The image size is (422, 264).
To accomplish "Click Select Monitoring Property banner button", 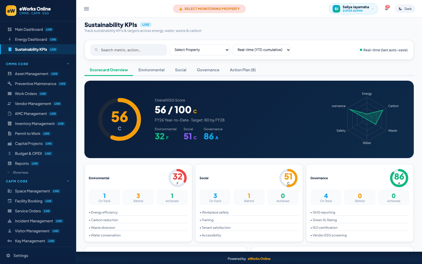I will 209,9.
